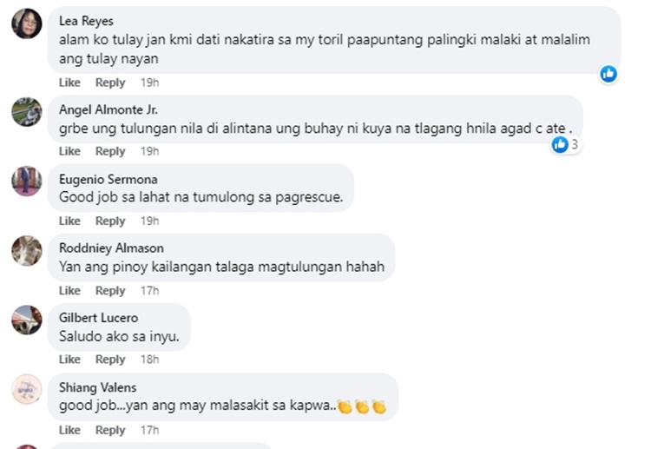Reply to Angel Almonte Jr.'s comment

pyautogui.click(x=110, y=151)
